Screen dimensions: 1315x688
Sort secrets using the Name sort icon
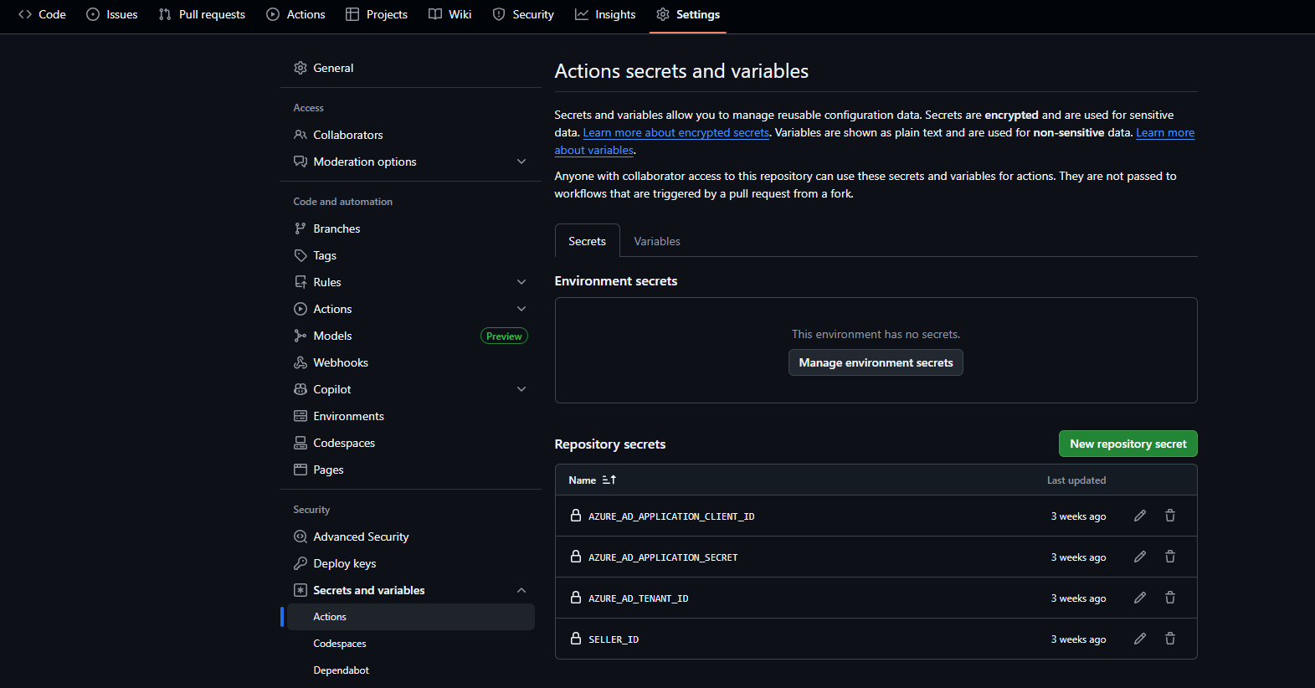(x=609, y=480)
